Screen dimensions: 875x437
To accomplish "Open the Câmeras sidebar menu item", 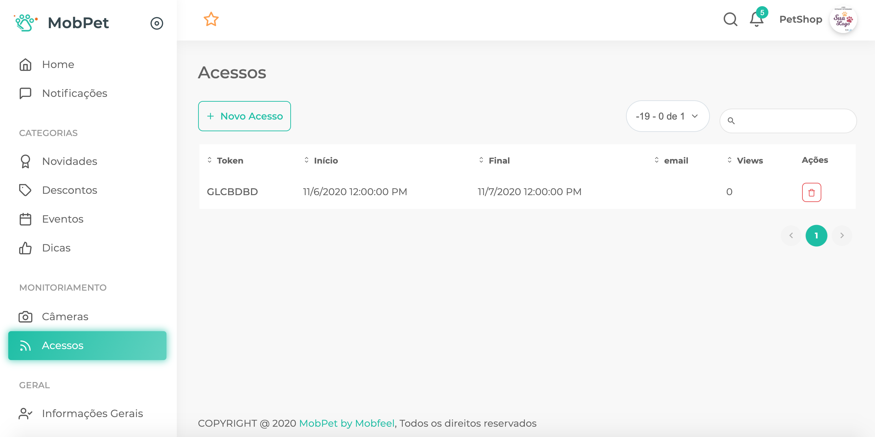I will 65,316.
